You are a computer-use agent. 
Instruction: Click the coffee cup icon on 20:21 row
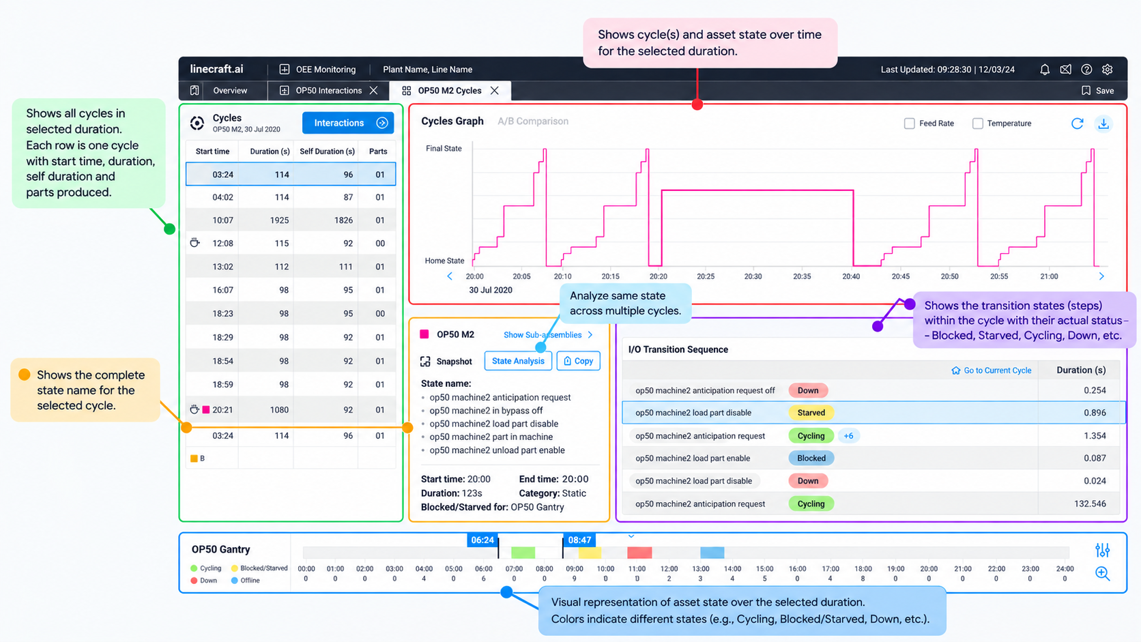(x=194, y=409)
